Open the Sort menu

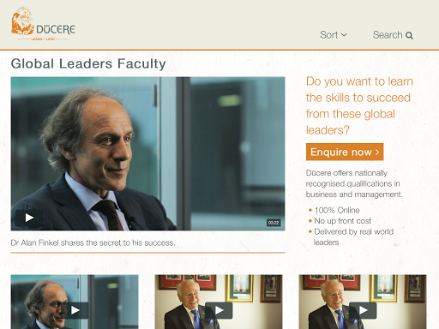(x=334, y=35)
